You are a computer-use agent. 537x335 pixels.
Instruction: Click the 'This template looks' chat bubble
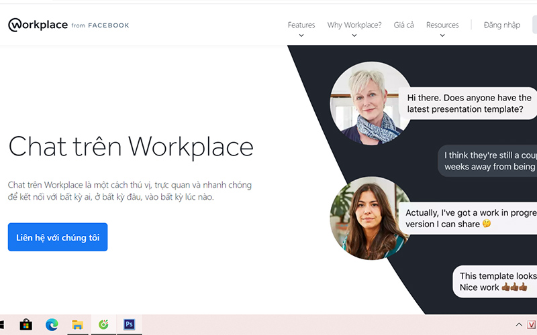click(x=495, y=281)
